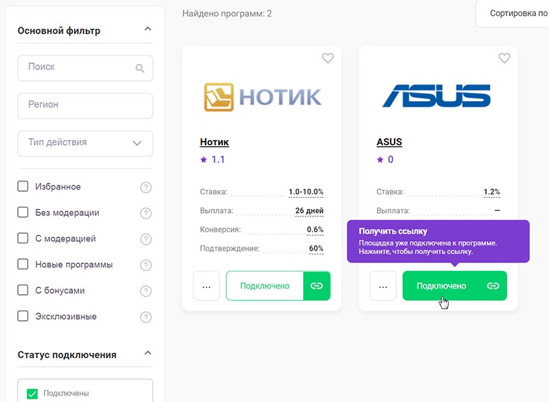Click help icon next to С бонусами
This screenshot has height=402, width=549.
pyautogui.click(x=146, y=291)
